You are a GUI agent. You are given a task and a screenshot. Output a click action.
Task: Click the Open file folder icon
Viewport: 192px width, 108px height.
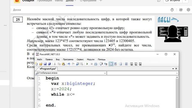click(x=41, y=64)
